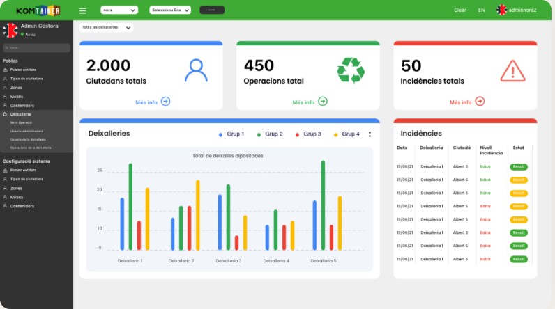Expand the 'Selecciona Ens' dropdown
This screenshot has height=309, width=555.
tap(170, 10)
